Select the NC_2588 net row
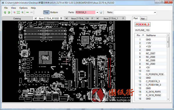This screenshot has width=174, height=110. point(151,57)
